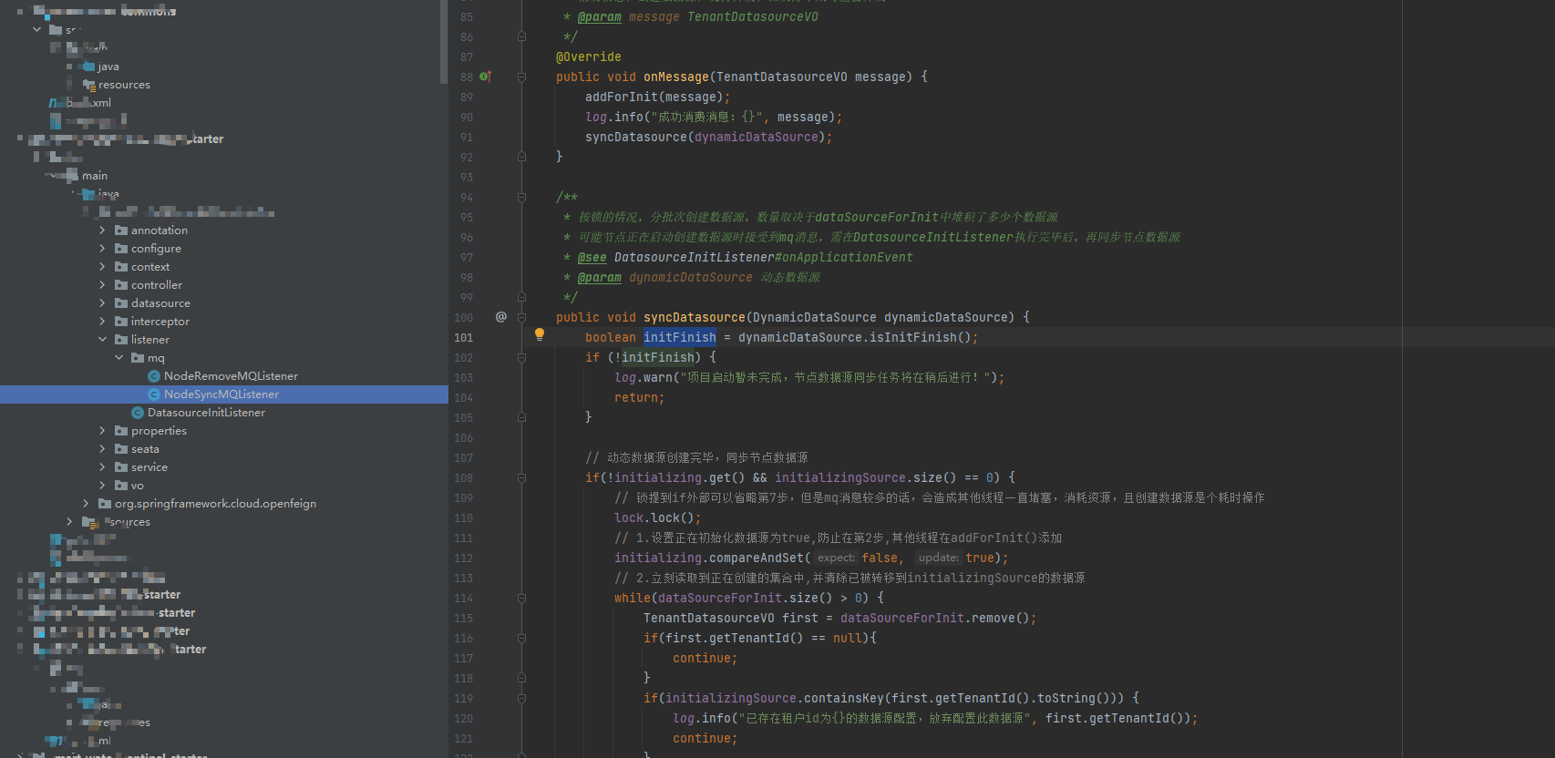Click the listener package folder icon
This screenshot has height=758, width=1555.
121,340
